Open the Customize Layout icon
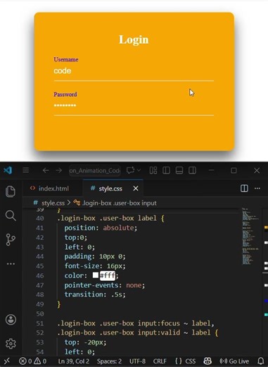 pyautogui.click(x=153, y=170)
